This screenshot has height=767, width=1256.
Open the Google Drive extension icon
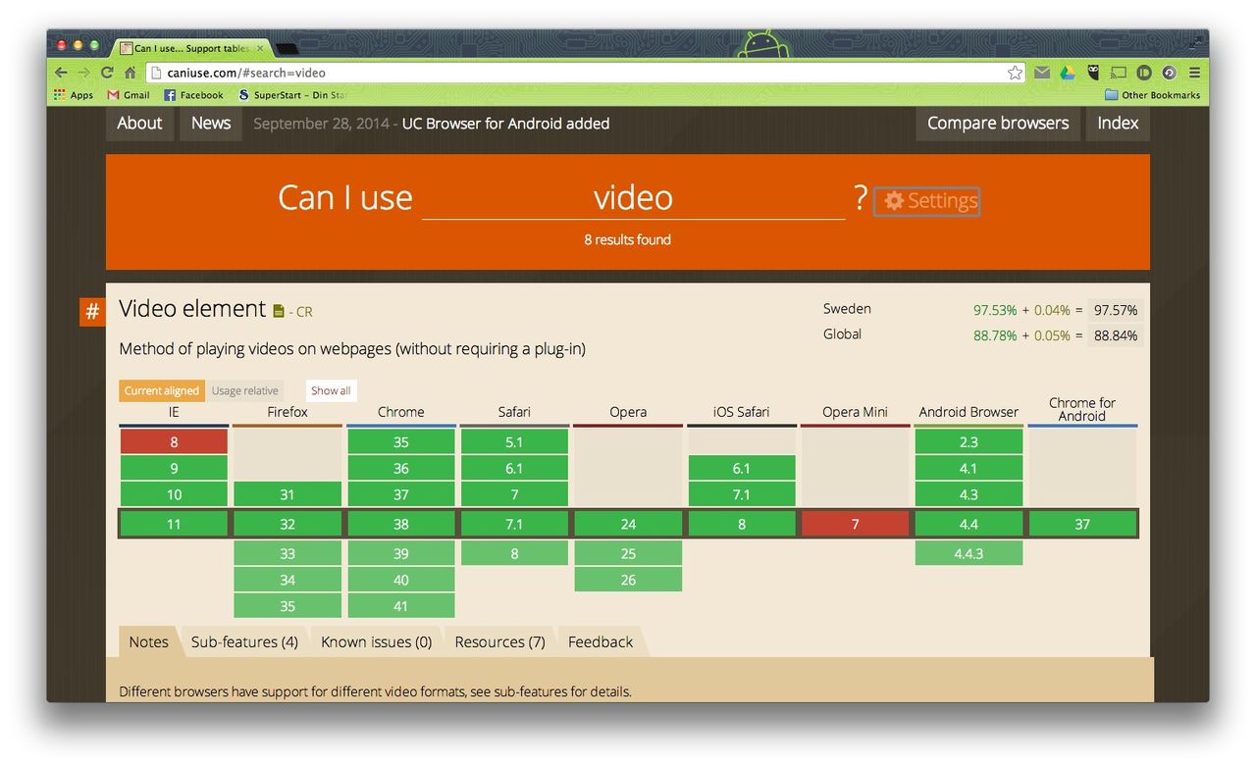click(1067, 73)
